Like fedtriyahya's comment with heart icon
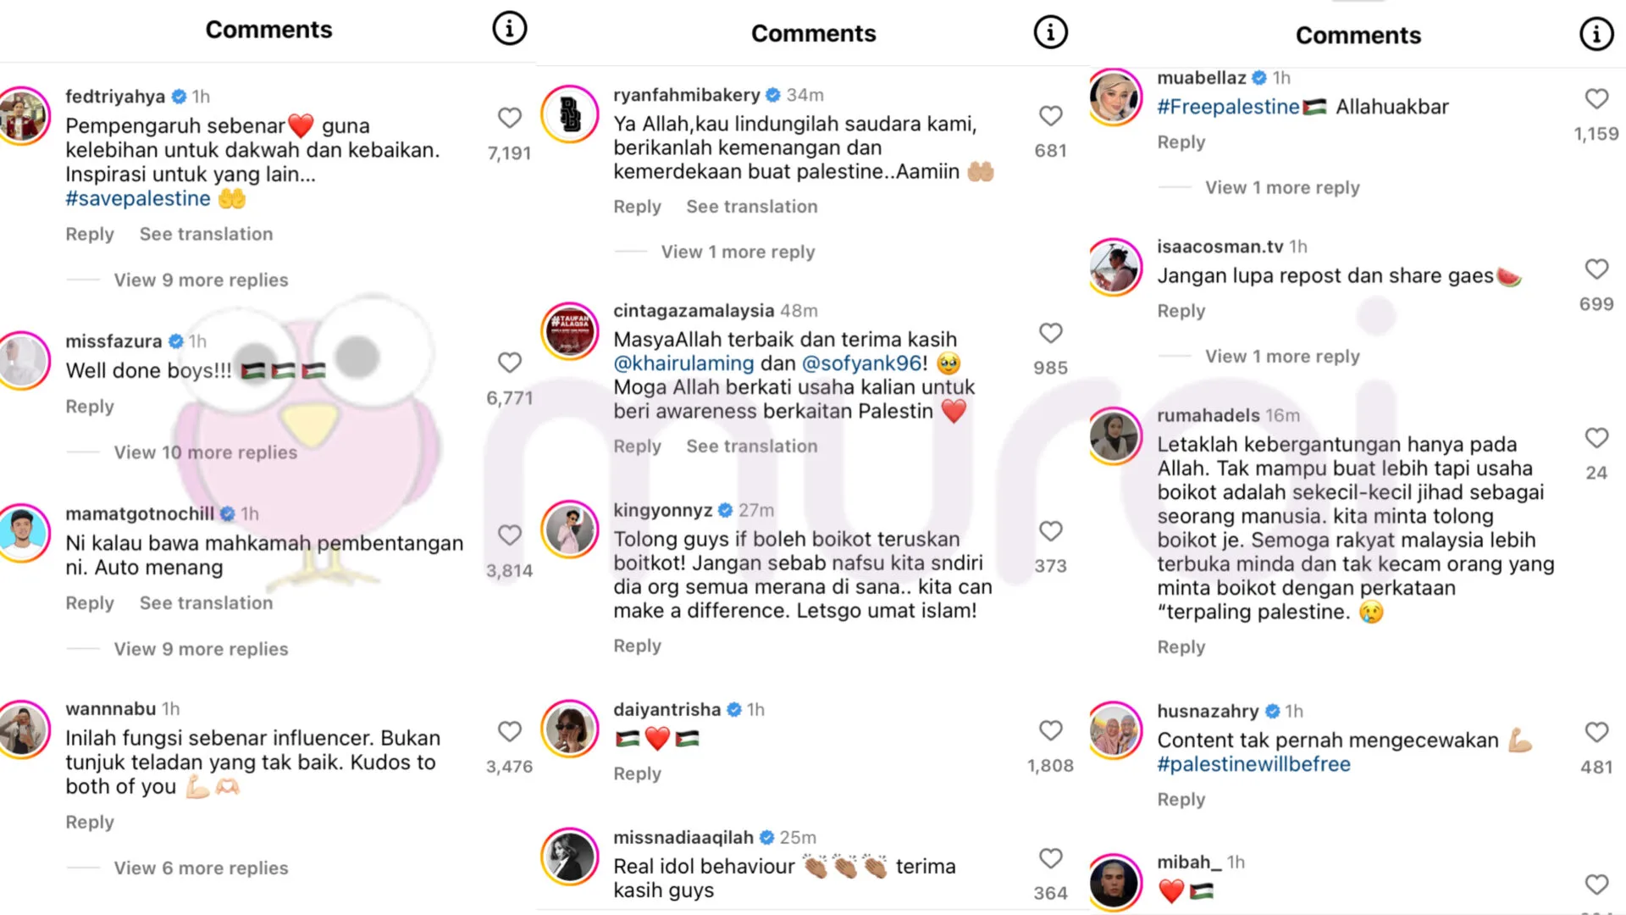Screen dimensions: 1626x915 point(509,118)
